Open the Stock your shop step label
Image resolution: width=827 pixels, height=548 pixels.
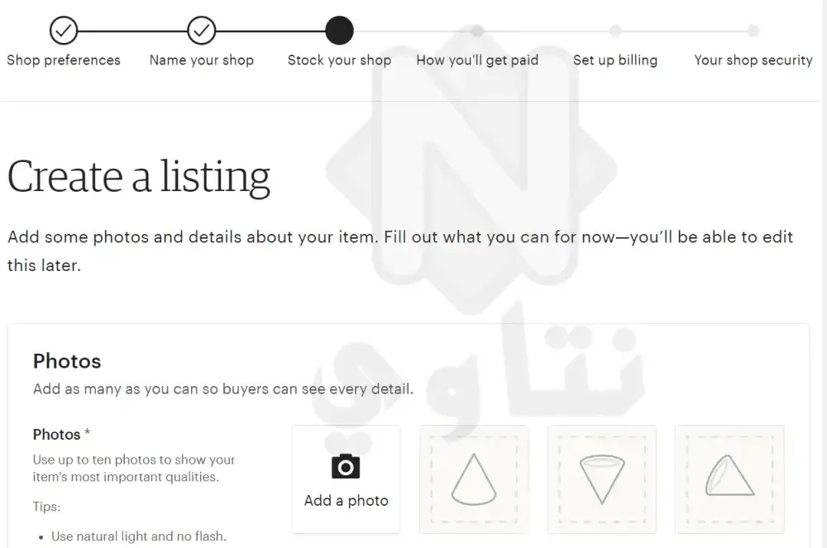[339, 60]
